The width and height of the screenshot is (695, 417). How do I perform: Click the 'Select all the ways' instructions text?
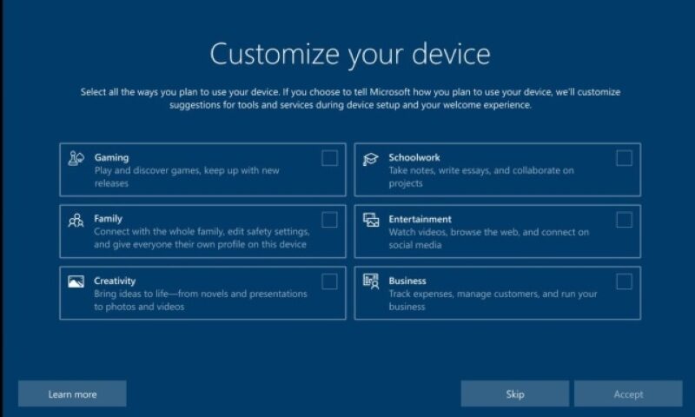coord(350,98)
